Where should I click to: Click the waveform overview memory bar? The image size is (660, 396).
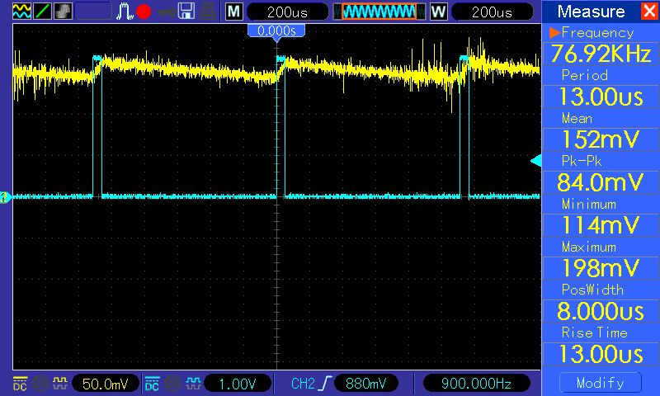click(x=379, y=12)
